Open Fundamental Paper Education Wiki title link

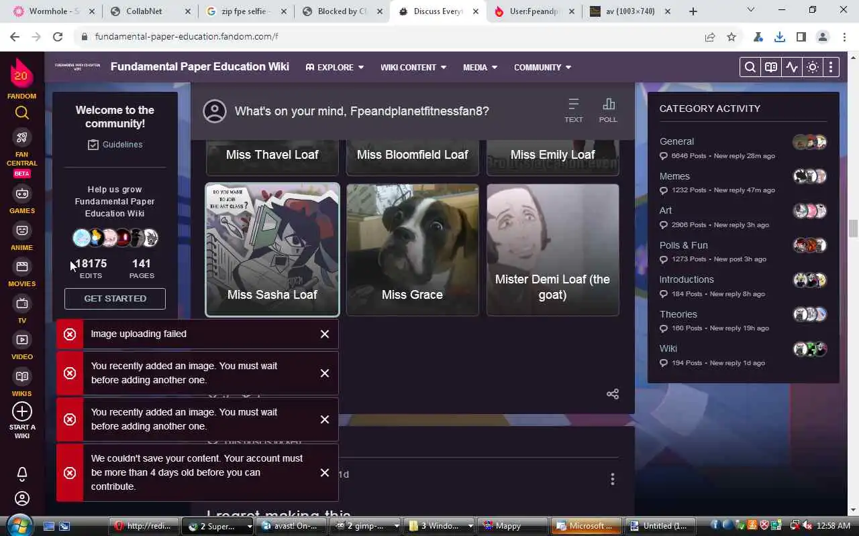tap(200, 66)
